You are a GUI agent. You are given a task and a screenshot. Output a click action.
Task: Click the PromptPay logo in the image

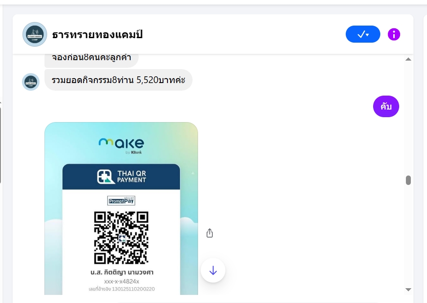(x=121, y=201)
